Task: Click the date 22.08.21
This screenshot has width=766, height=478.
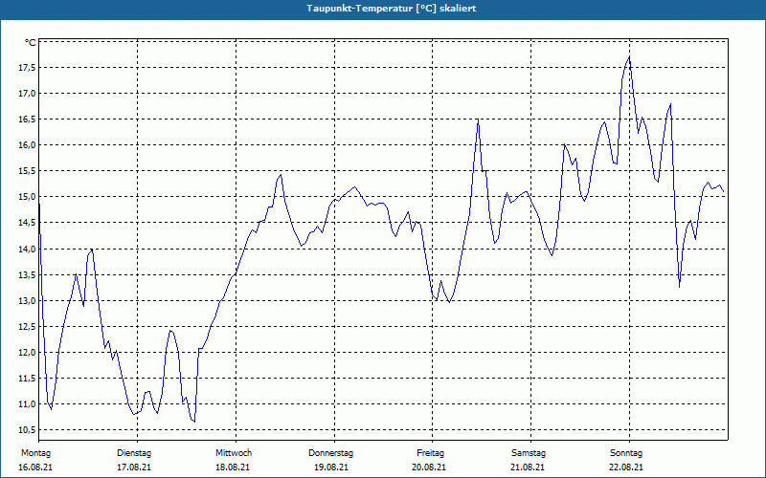Action: coord(626,467)
